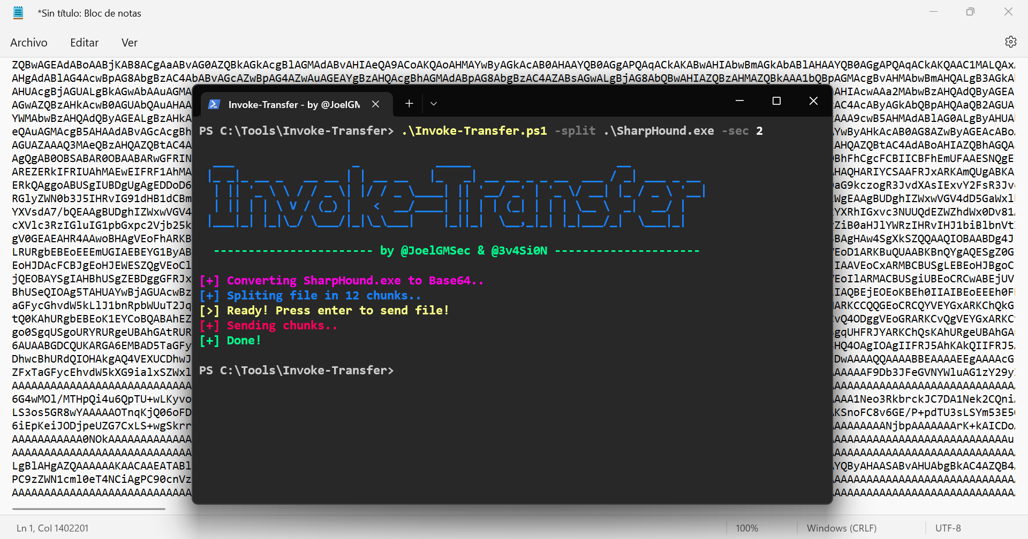Close the Invoke-Transfer terminal tab
The width and height of the screenshot is (1028, 539).
tap(376, 104)
